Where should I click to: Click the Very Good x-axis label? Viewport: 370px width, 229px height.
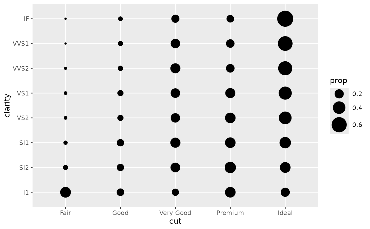pos(175,213)
